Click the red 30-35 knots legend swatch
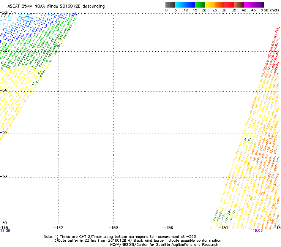Viewport: 281px width, 247px height. (x=229, y=5)
